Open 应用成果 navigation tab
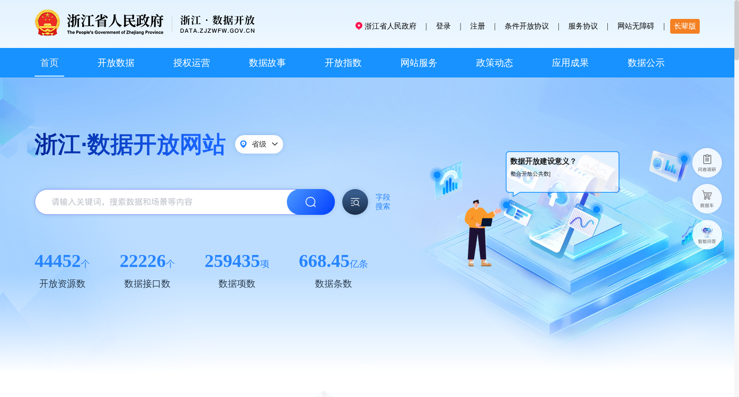Image resolution: width=739 pixels, height=397 pixels. coord(570,63)
